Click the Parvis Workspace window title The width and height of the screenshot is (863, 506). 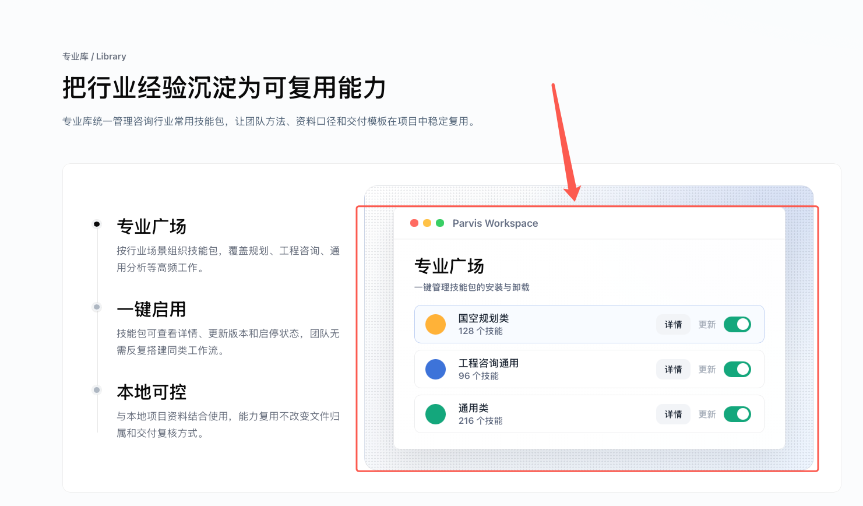[495, 223]
